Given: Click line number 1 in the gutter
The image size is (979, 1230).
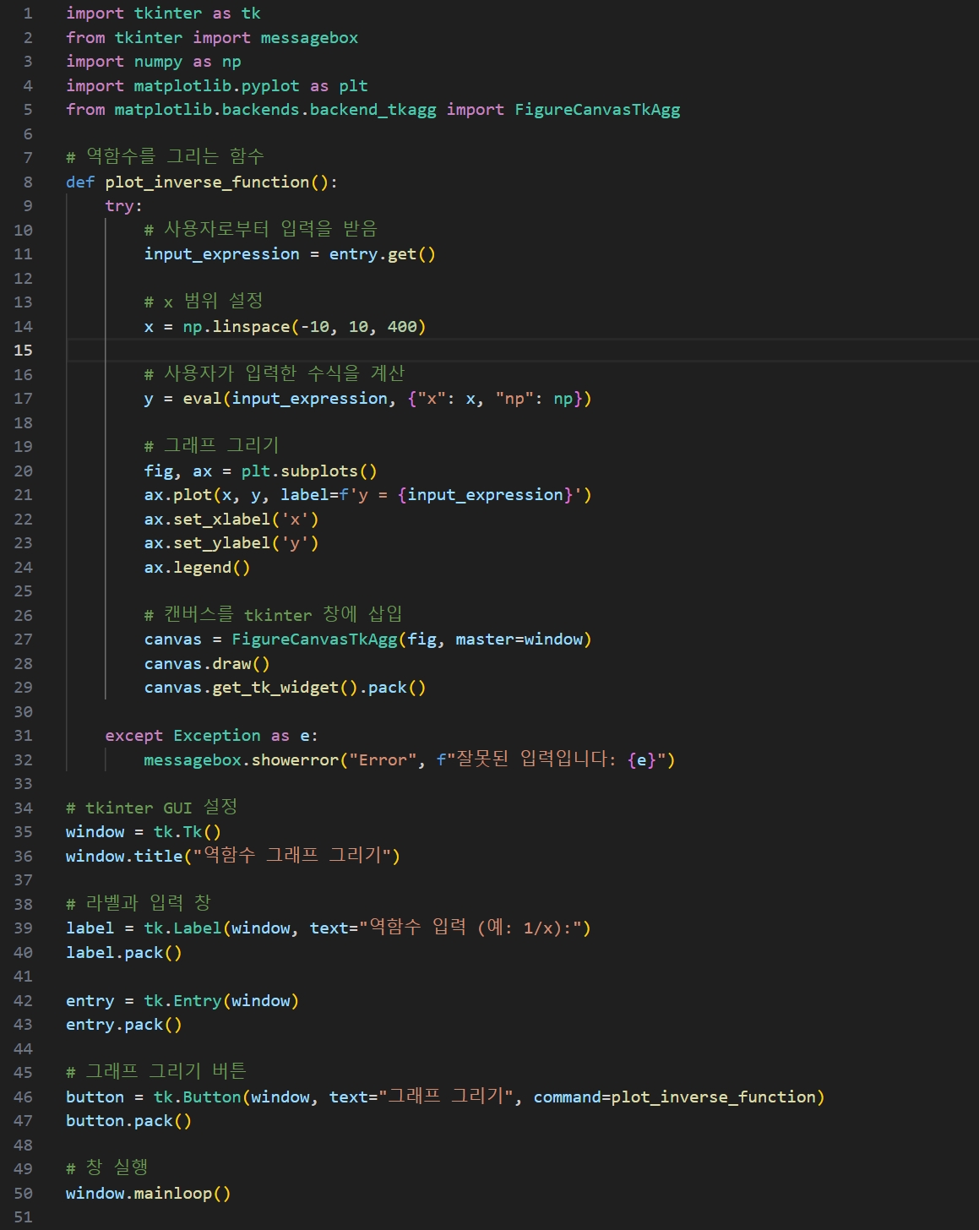Looking at the screenshot, I should pos(28,14).
